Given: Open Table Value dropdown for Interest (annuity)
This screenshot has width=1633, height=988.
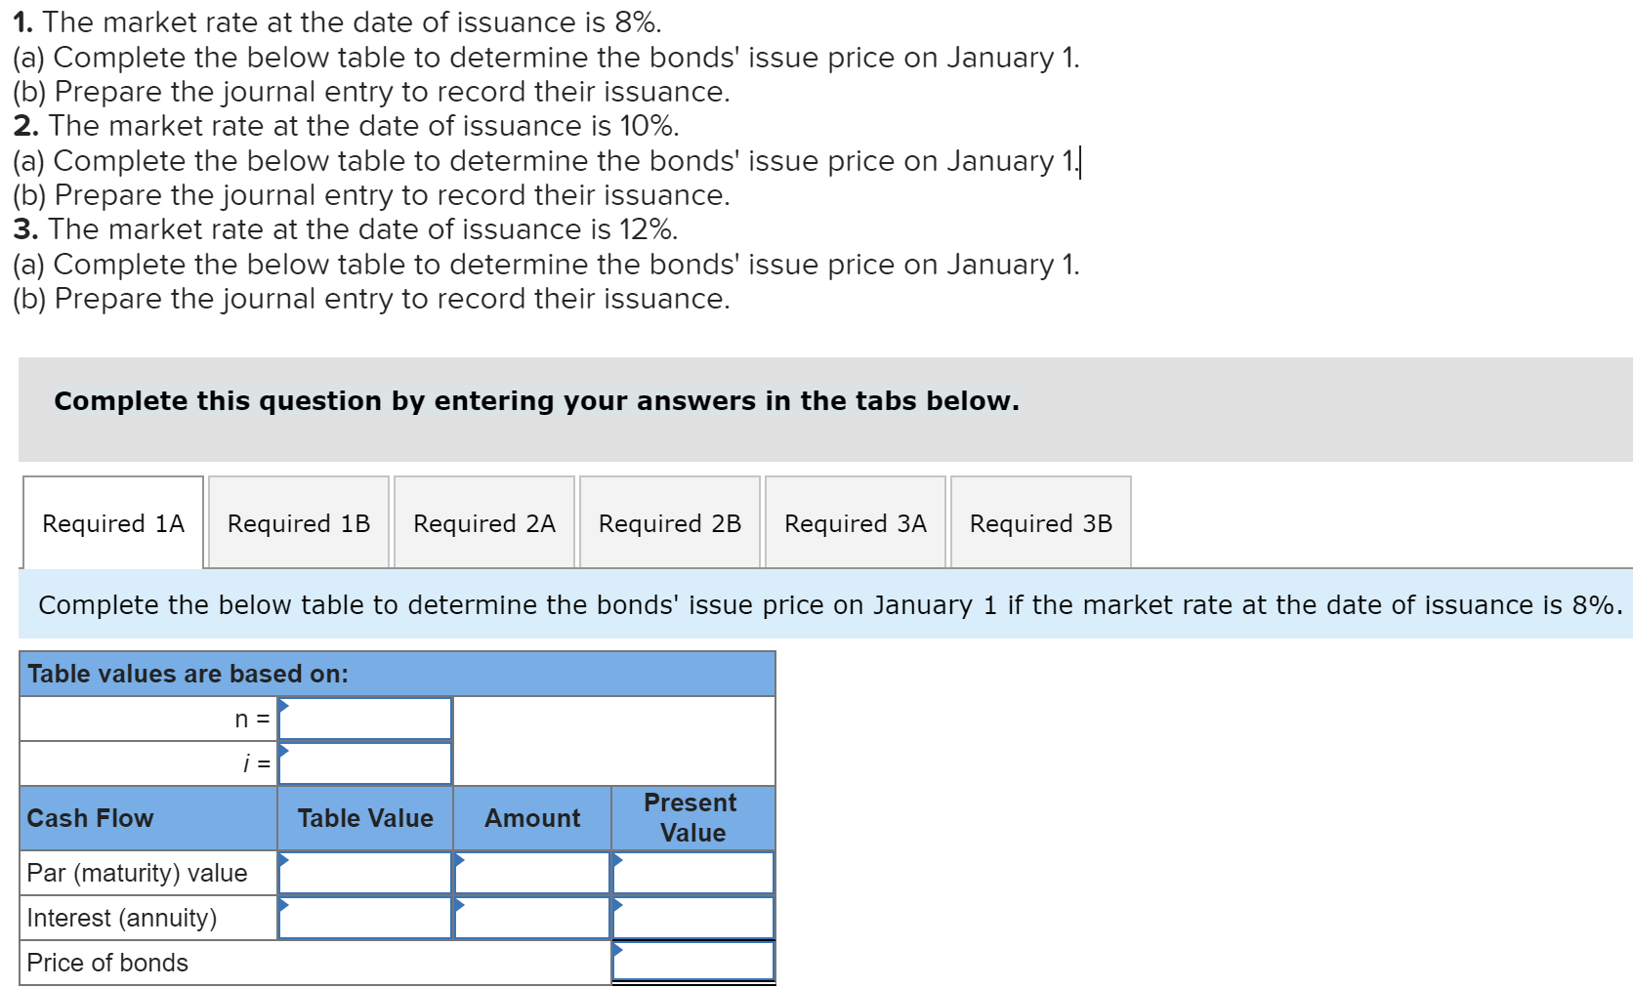Looking at the screenshot, I should [282, 906].
